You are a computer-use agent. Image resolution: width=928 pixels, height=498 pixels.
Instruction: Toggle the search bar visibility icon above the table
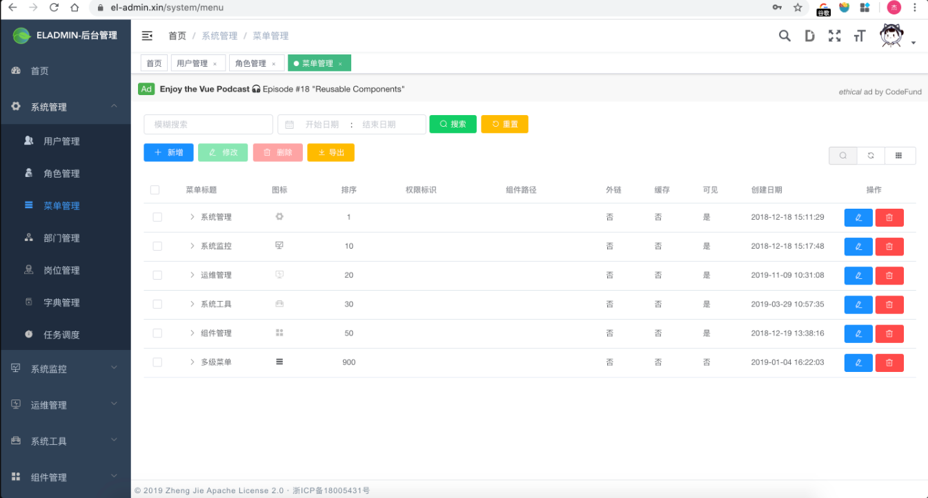pyautogui.click(x=842, y=156)
